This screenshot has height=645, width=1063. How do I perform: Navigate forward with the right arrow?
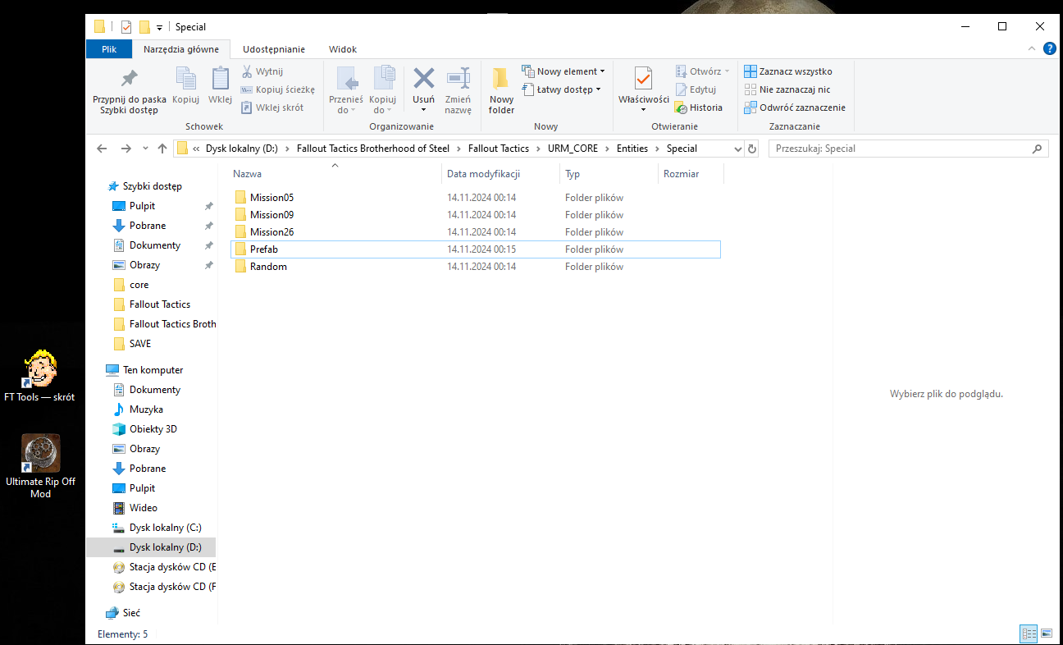point(125,149)
